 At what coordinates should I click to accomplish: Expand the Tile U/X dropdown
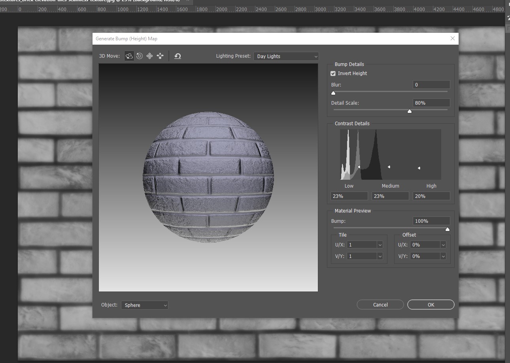point(380,245)
